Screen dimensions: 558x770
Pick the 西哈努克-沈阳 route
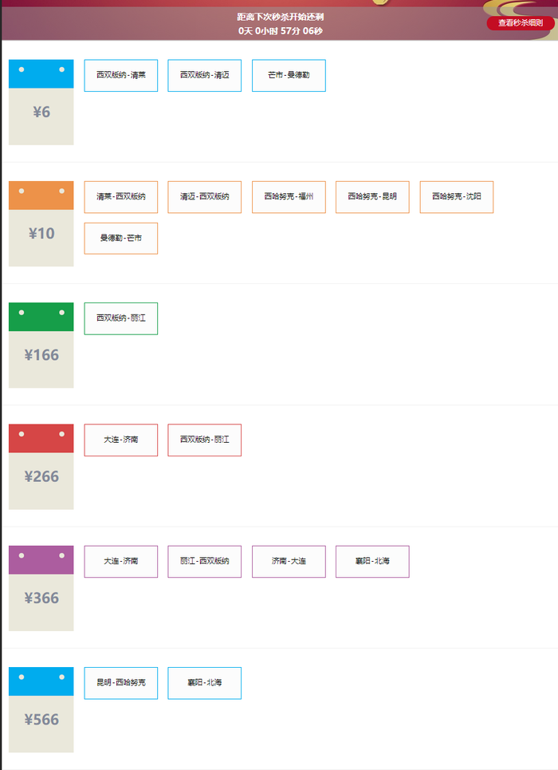[457, 197]
